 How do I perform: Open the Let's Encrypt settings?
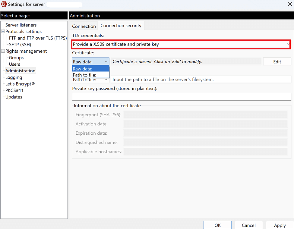tap(20, 84)
